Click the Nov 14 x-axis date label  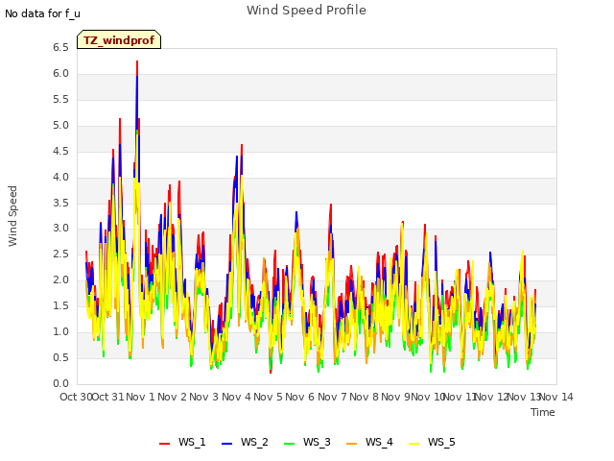coord(556,397)
